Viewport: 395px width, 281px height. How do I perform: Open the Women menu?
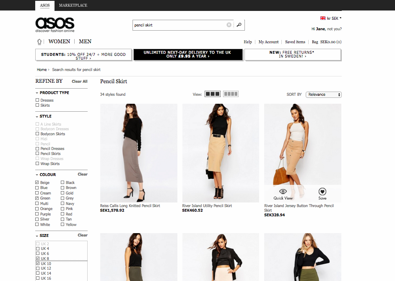59,41
